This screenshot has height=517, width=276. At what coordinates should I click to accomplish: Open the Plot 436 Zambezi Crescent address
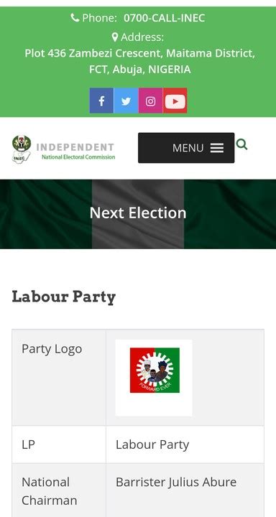pos(139,61)
